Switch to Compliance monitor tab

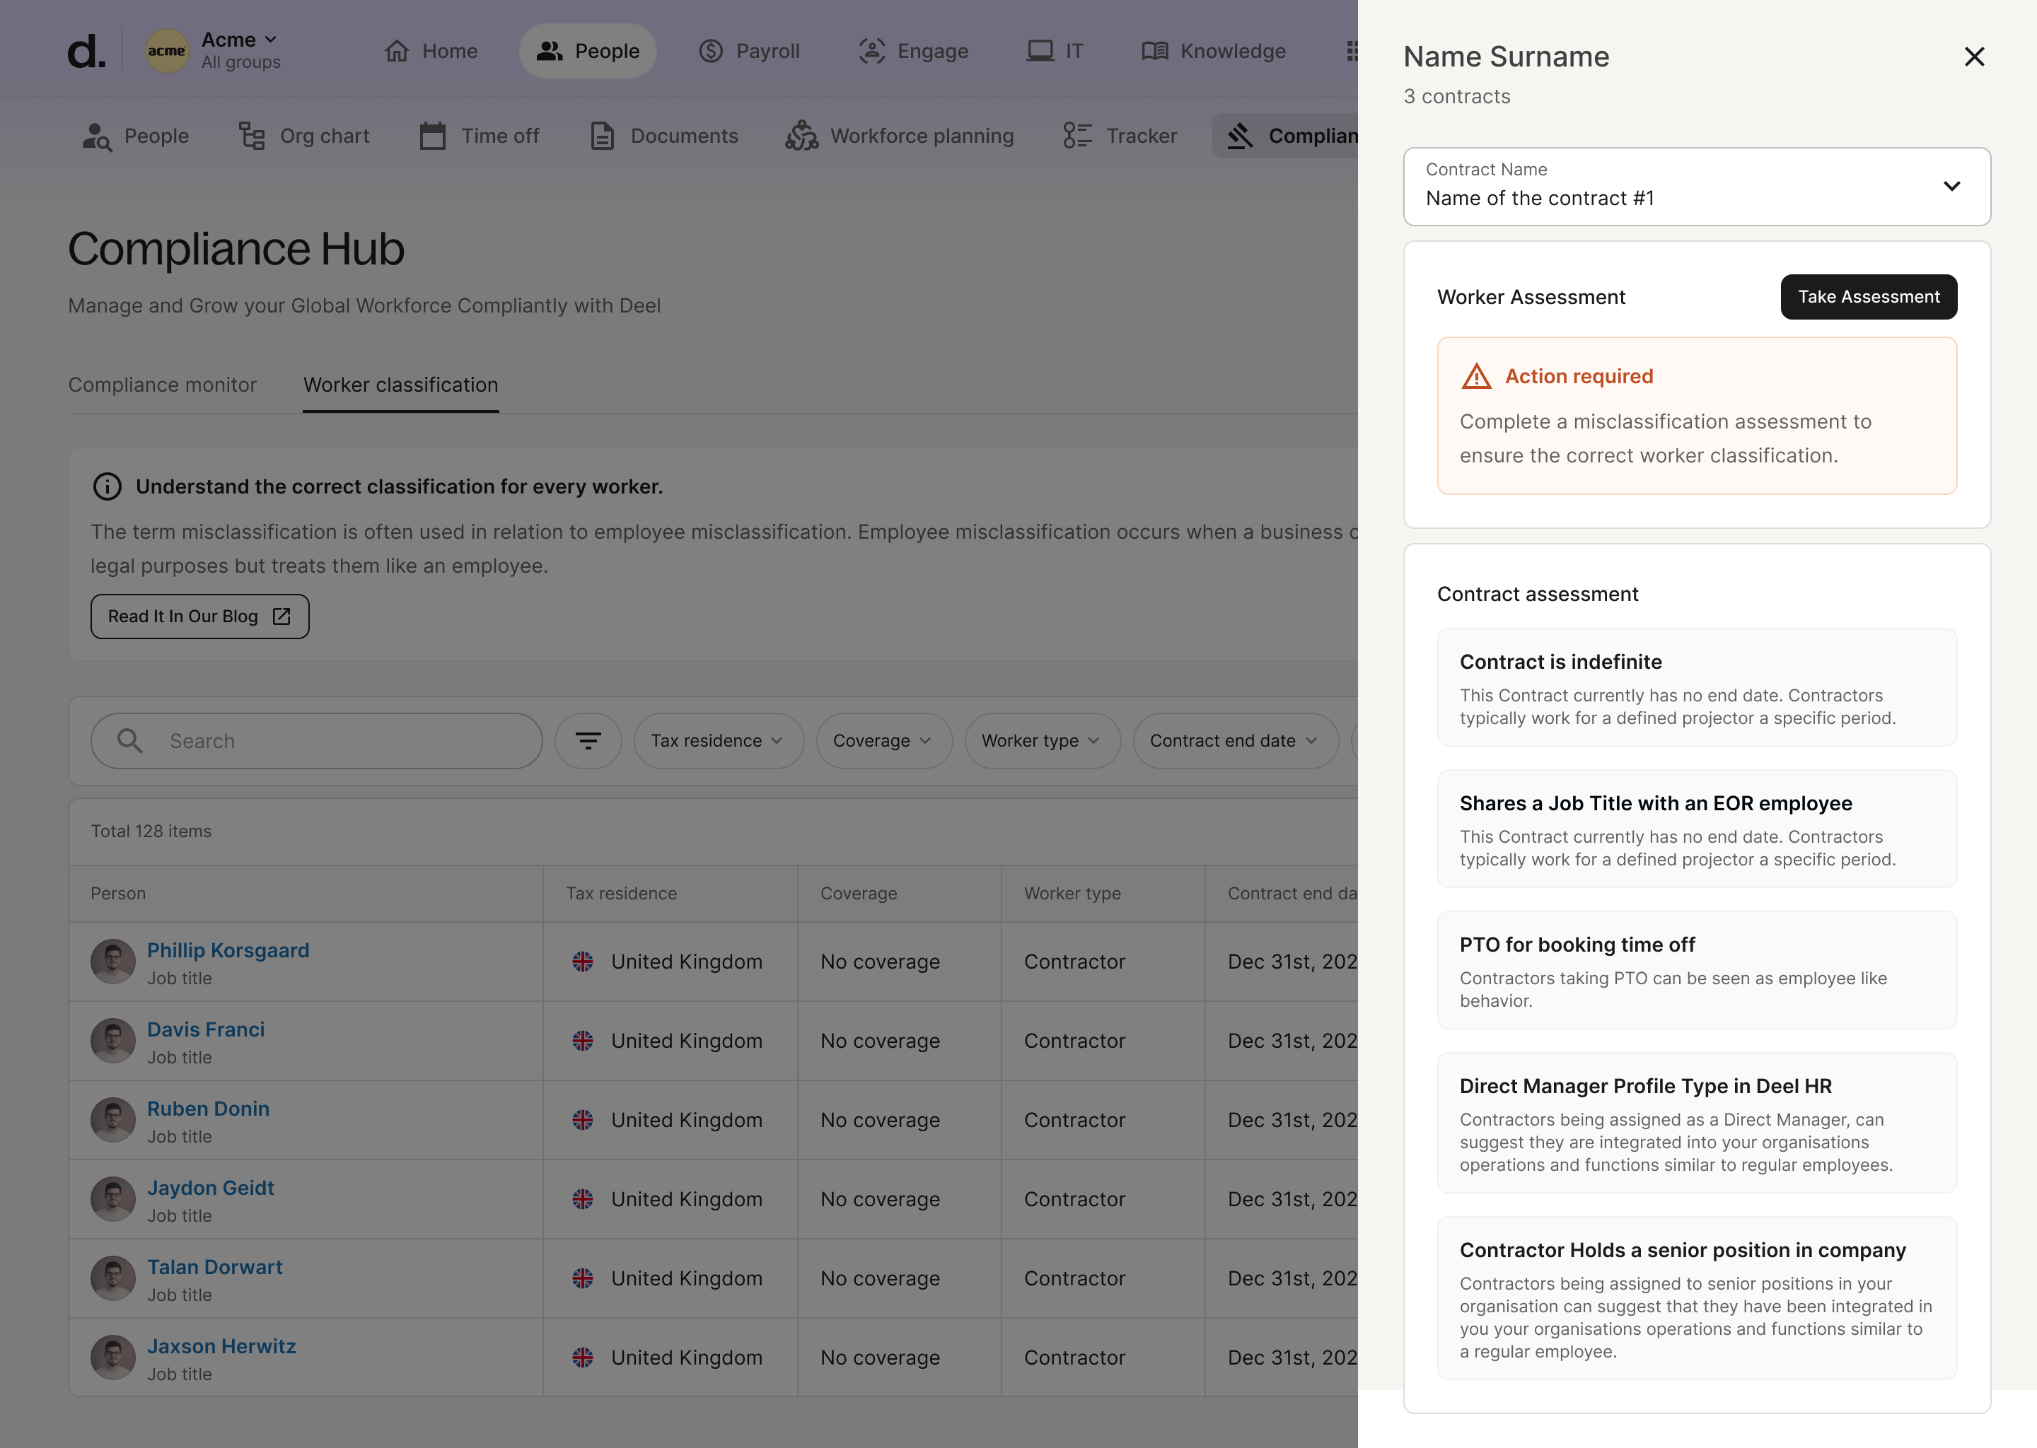coord(162,385)
